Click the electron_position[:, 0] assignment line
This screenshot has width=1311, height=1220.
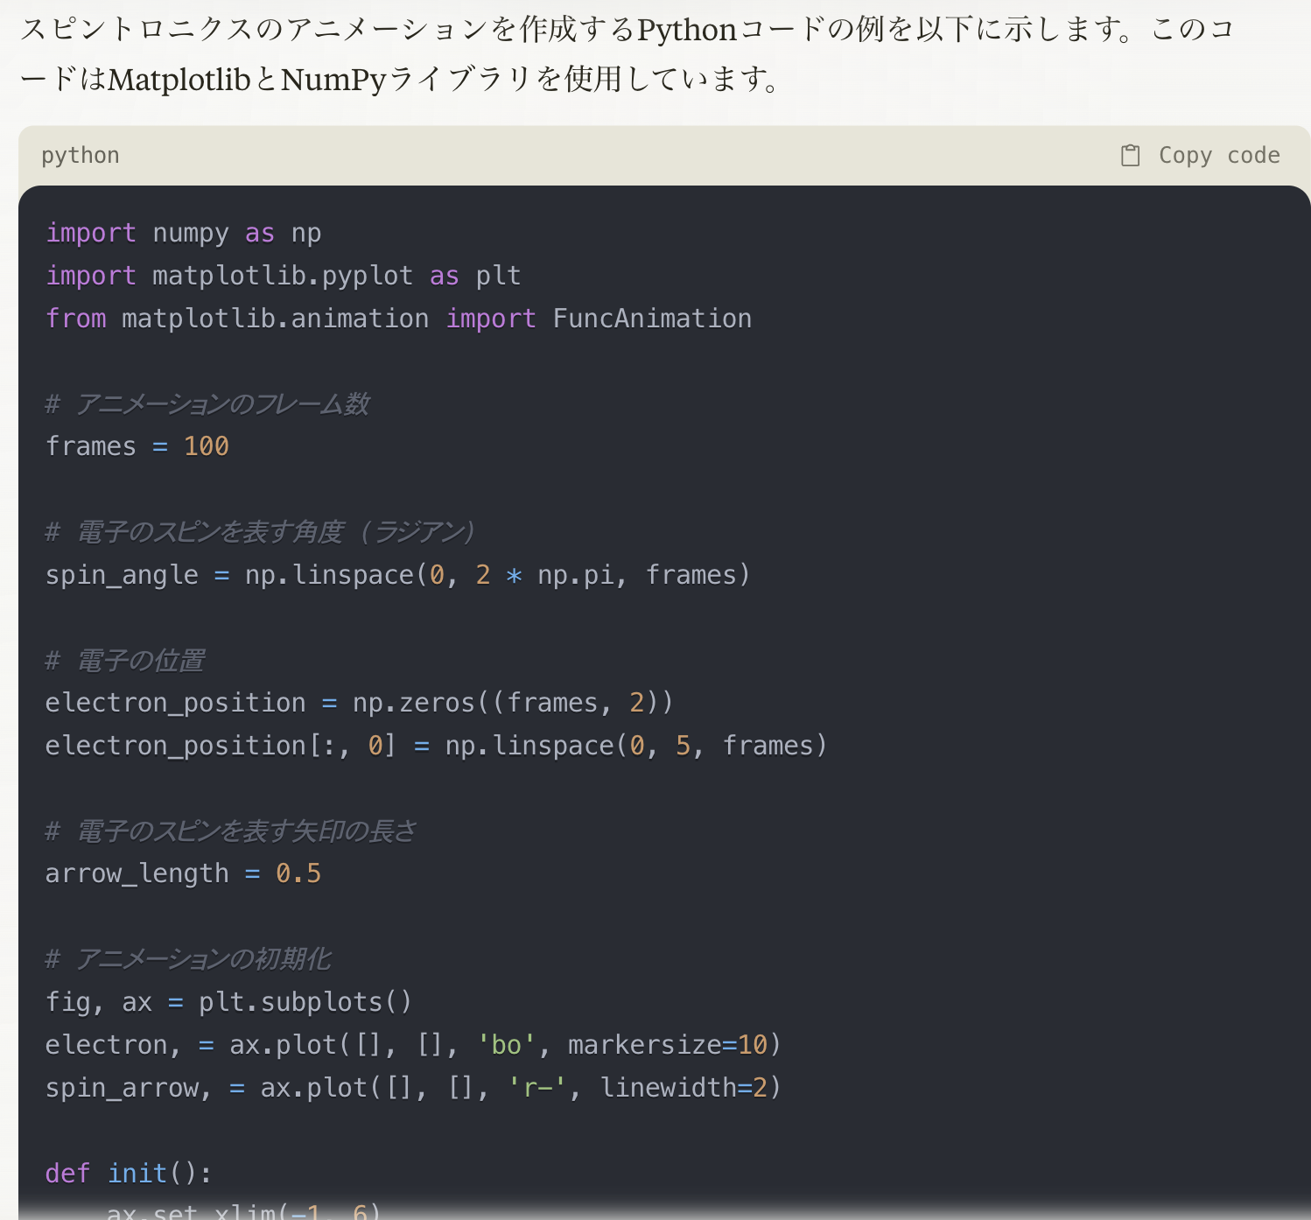point(435,746)
